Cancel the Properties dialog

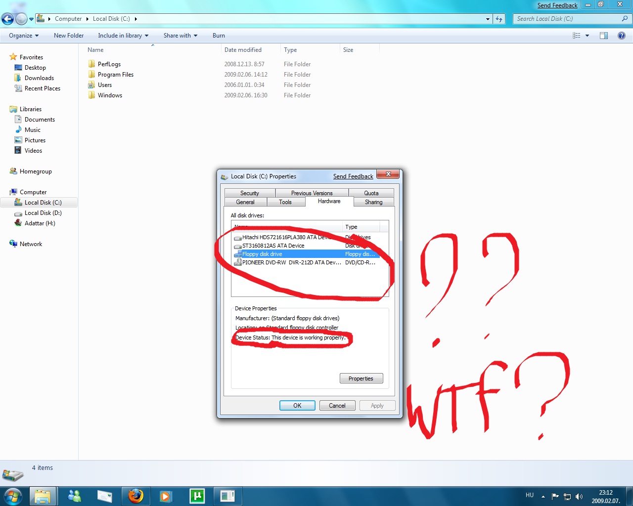[337, 406]
